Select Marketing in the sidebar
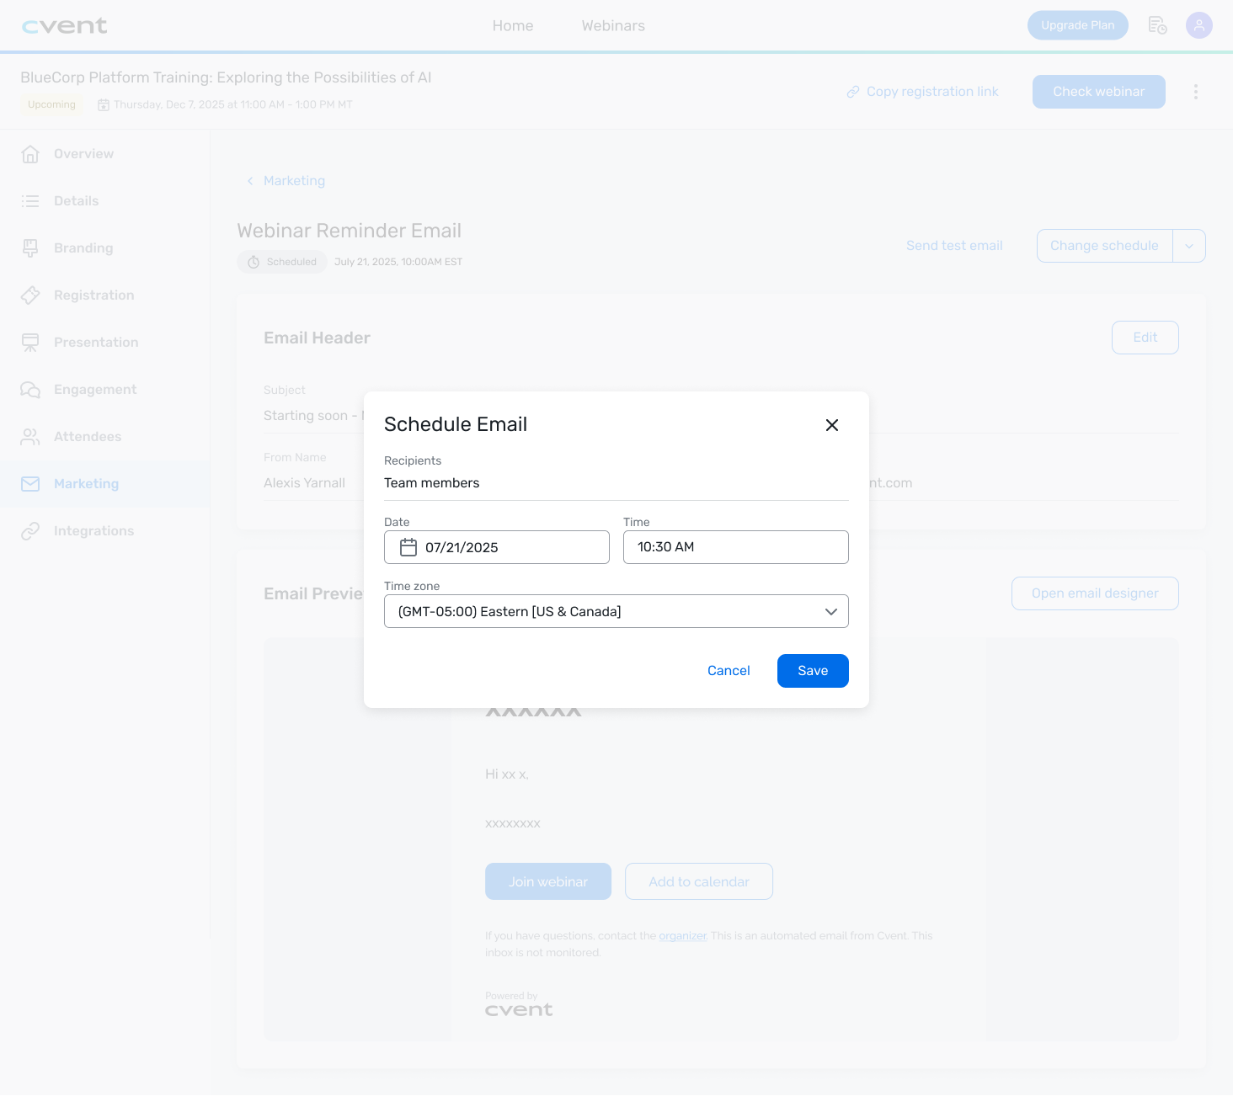Viewport: 1233px width, 1096px height. [105, 484]
